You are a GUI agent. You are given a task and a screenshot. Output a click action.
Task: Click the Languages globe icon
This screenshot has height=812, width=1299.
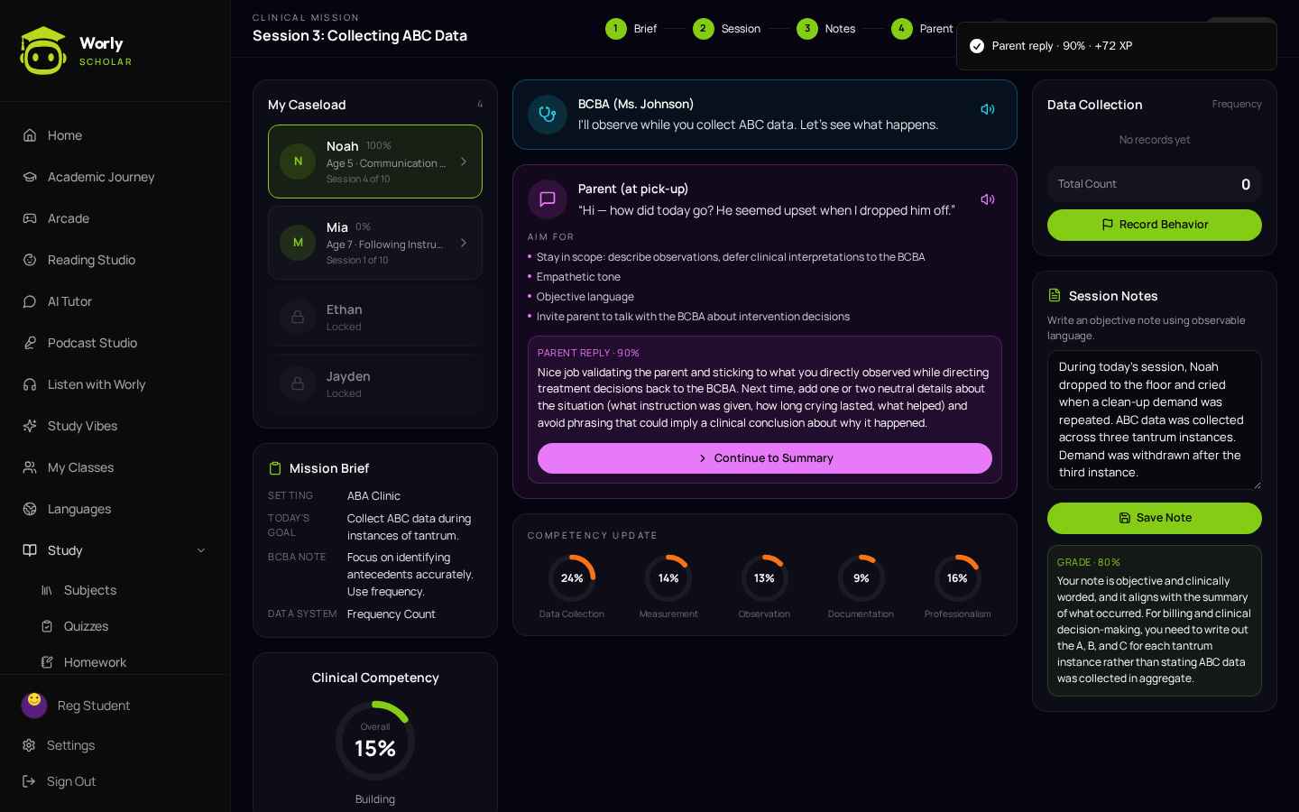coord(30,509)
